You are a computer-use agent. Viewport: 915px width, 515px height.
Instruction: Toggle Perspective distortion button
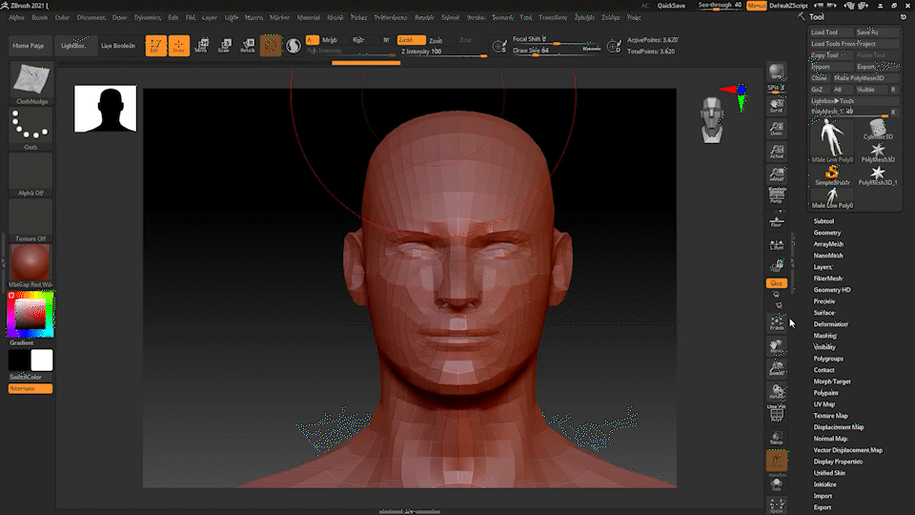click(x=777, y=198)
